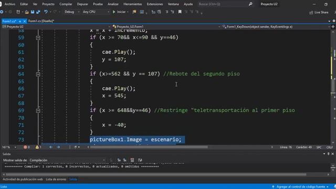Open the Extensiones menu
Image resolution: width=336 pixels, height=189 pixels.
coord(155,4)
